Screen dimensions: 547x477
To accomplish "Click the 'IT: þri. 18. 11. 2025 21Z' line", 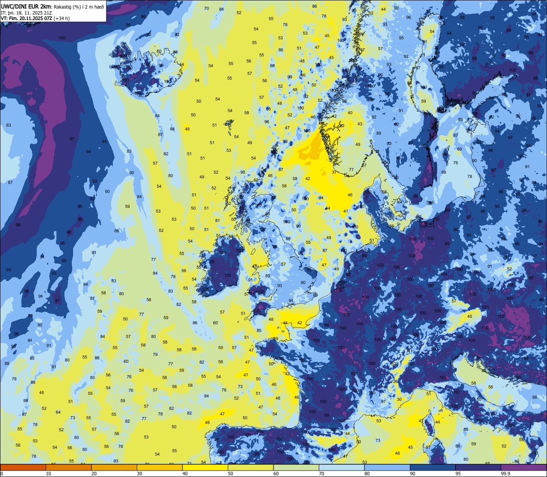I will (26, 12).
